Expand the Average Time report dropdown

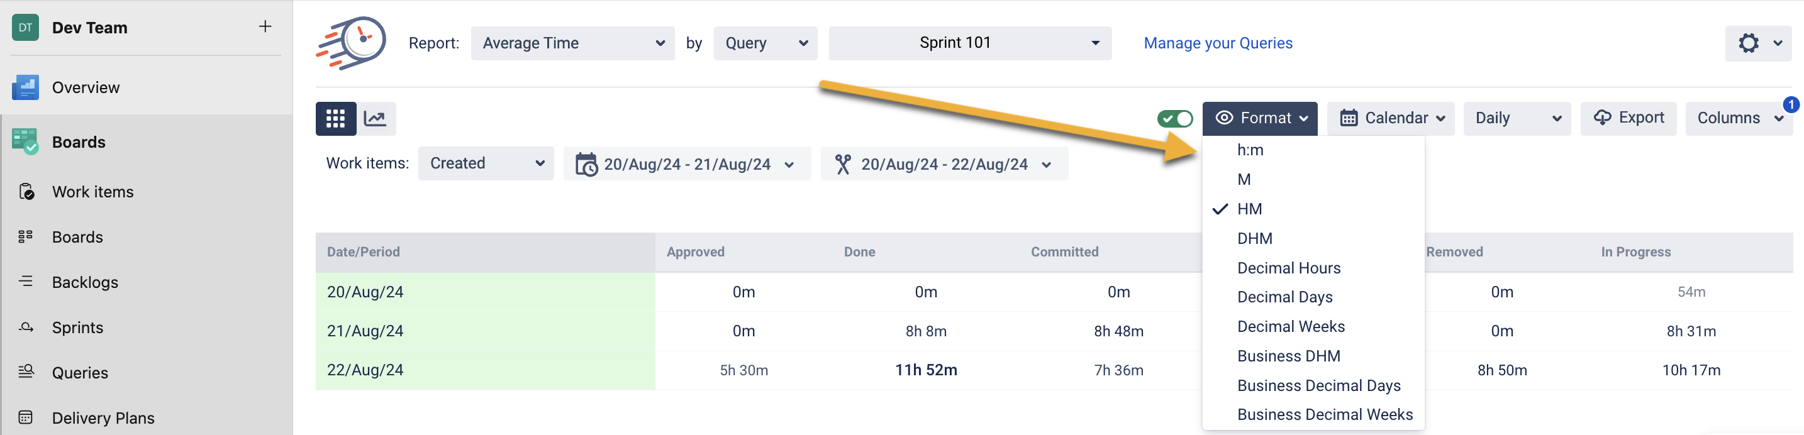[572, 43]
